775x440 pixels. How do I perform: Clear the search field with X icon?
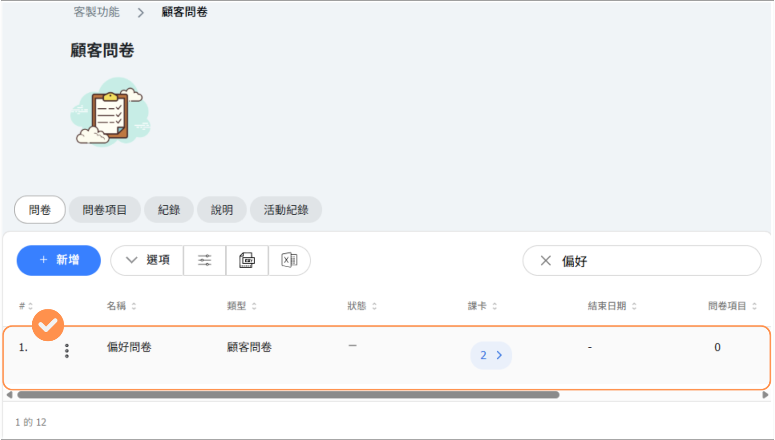click(545, 261)
